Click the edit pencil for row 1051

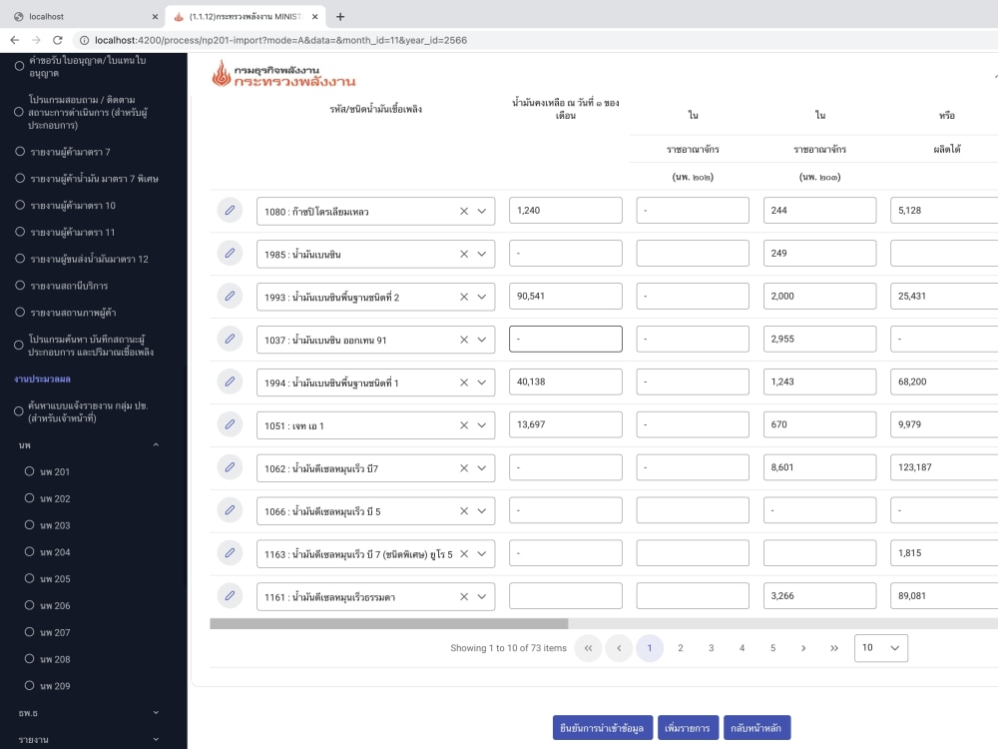click(230, 424)
